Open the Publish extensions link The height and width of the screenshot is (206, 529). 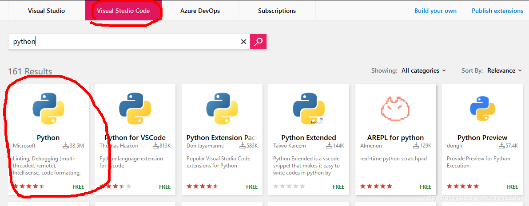(497, 11)
